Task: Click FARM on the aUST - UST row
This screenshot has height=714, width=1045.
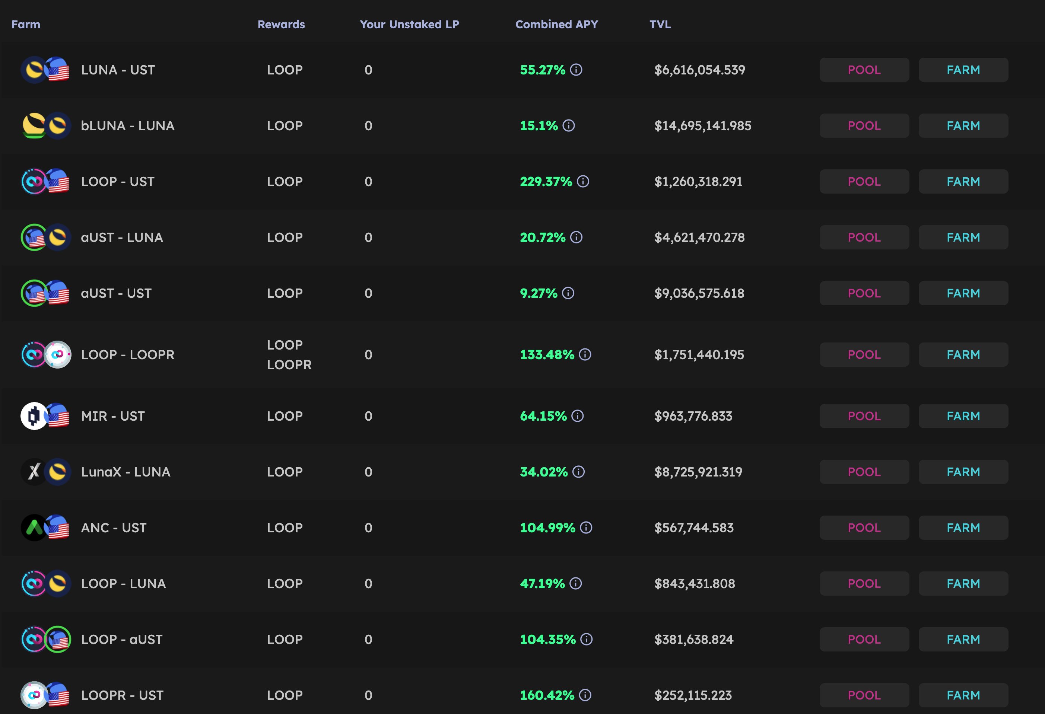Action: 963,293
